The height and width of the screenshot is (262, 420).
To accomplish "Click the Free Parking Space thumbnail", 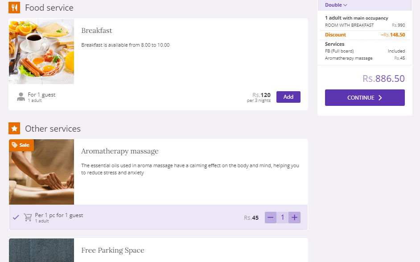I will [41, 250].
